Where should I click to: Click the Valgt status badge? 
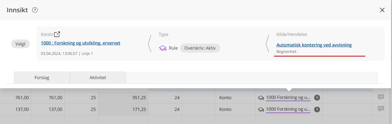(20, 44)
